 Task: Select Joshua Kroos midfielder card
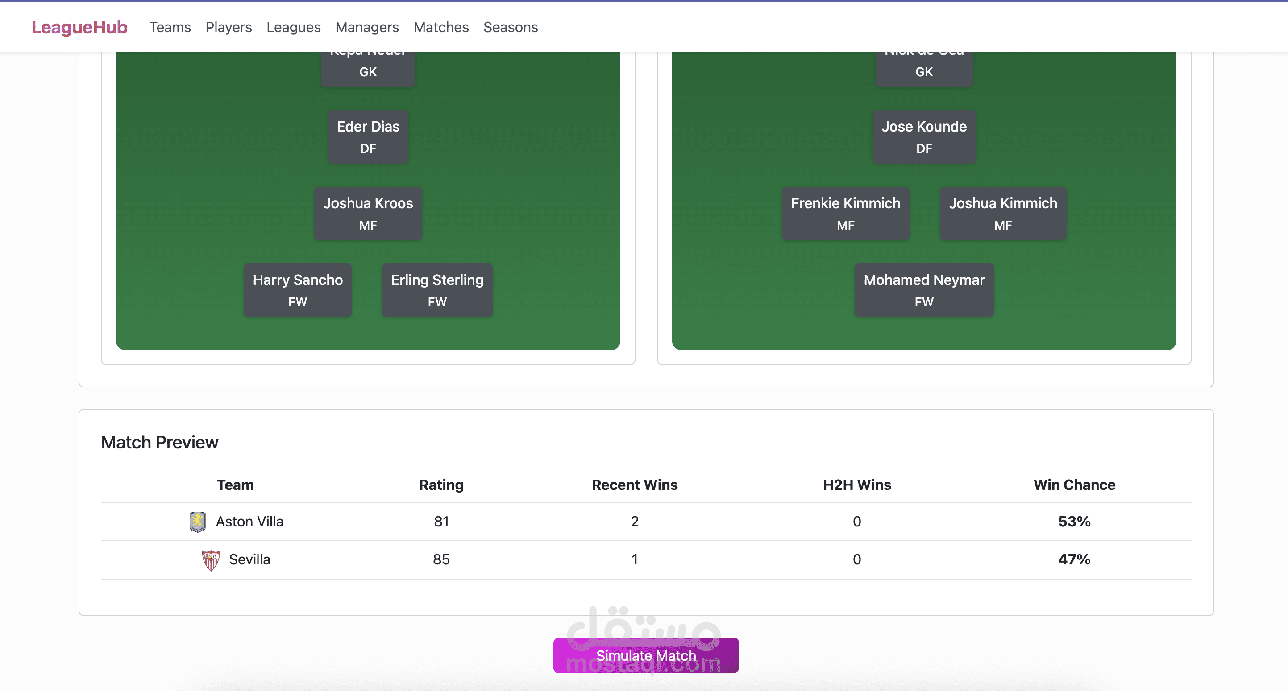coord(368,214)
